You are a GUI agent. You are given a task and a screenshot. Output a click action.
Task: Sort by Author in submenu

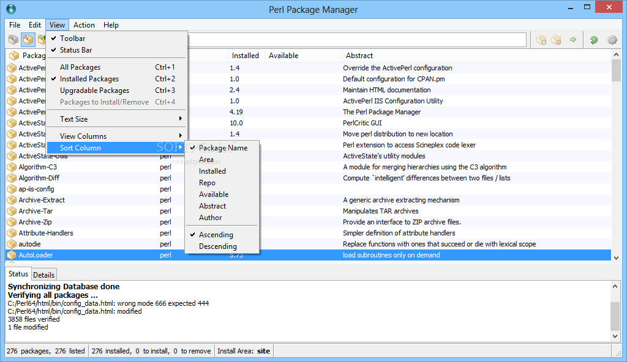pos(222,217)
